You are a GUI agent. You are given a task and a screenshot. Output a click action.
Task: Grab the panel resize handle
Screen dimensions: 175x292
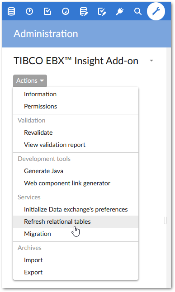[166, 220]
